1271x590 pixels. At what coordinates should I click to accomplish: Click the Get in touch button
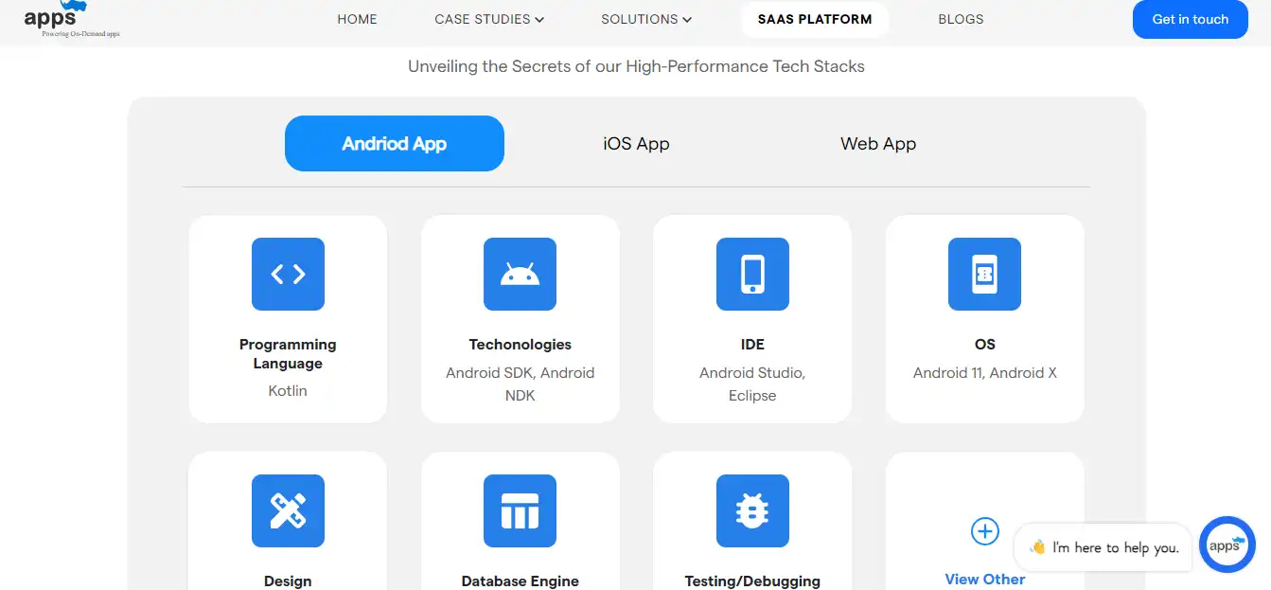[x=1191, y=19]
